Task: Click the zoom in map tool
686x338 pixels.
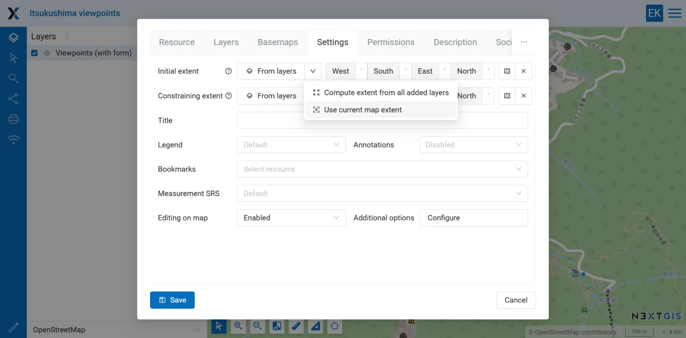Action: [x=238, y=326]
